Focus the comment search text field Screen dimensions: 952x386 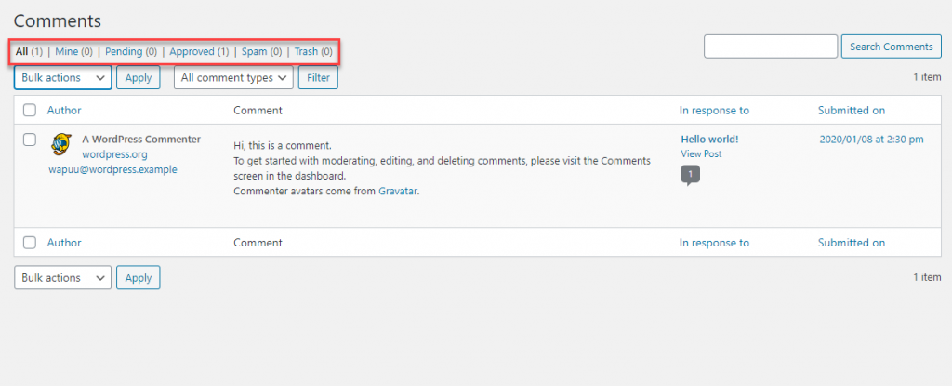(771, 47)
